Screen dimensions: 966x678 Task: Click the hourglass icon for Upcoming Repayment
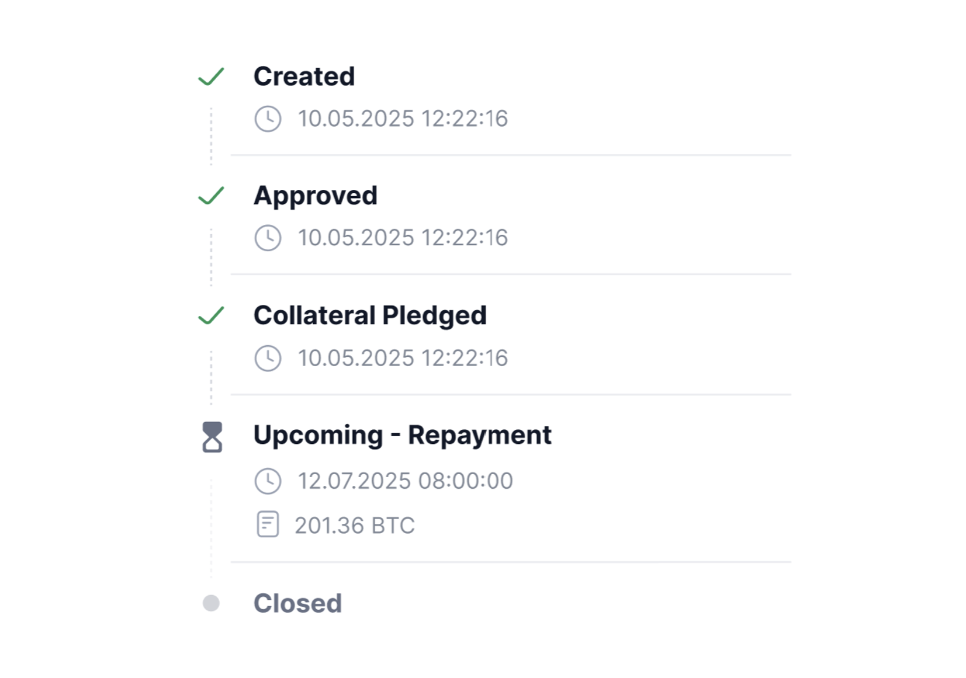212,437
